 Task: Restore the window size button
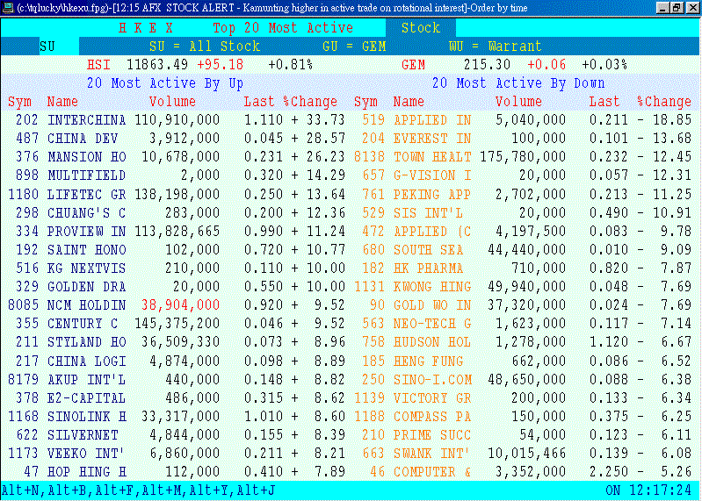(677, 8)
